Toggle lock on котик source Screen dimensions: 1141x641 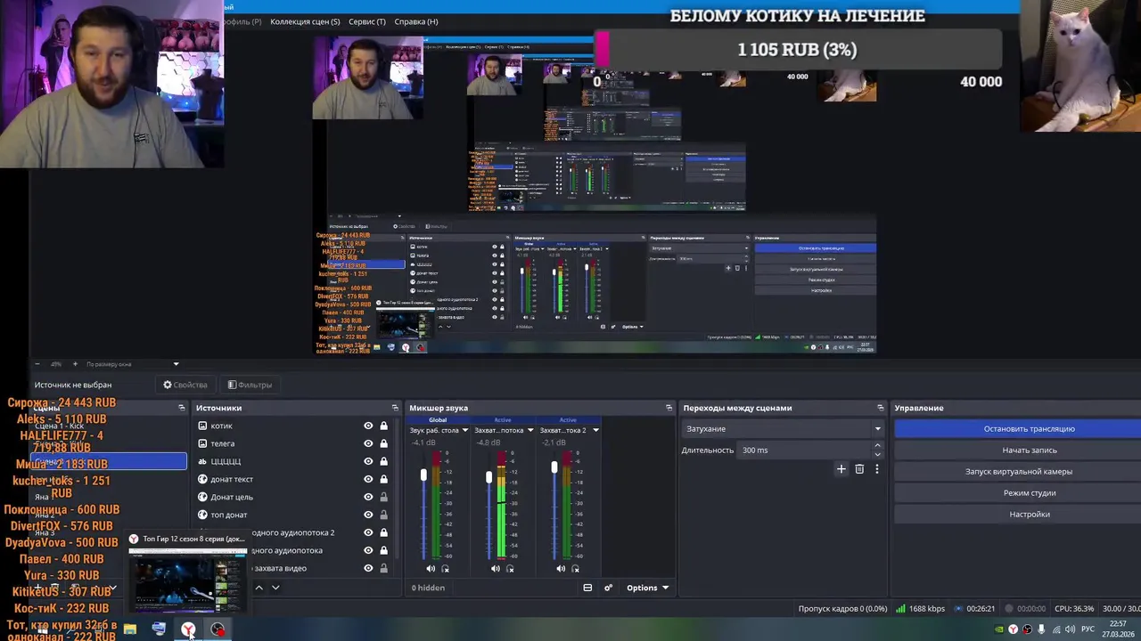click(384, 426)
